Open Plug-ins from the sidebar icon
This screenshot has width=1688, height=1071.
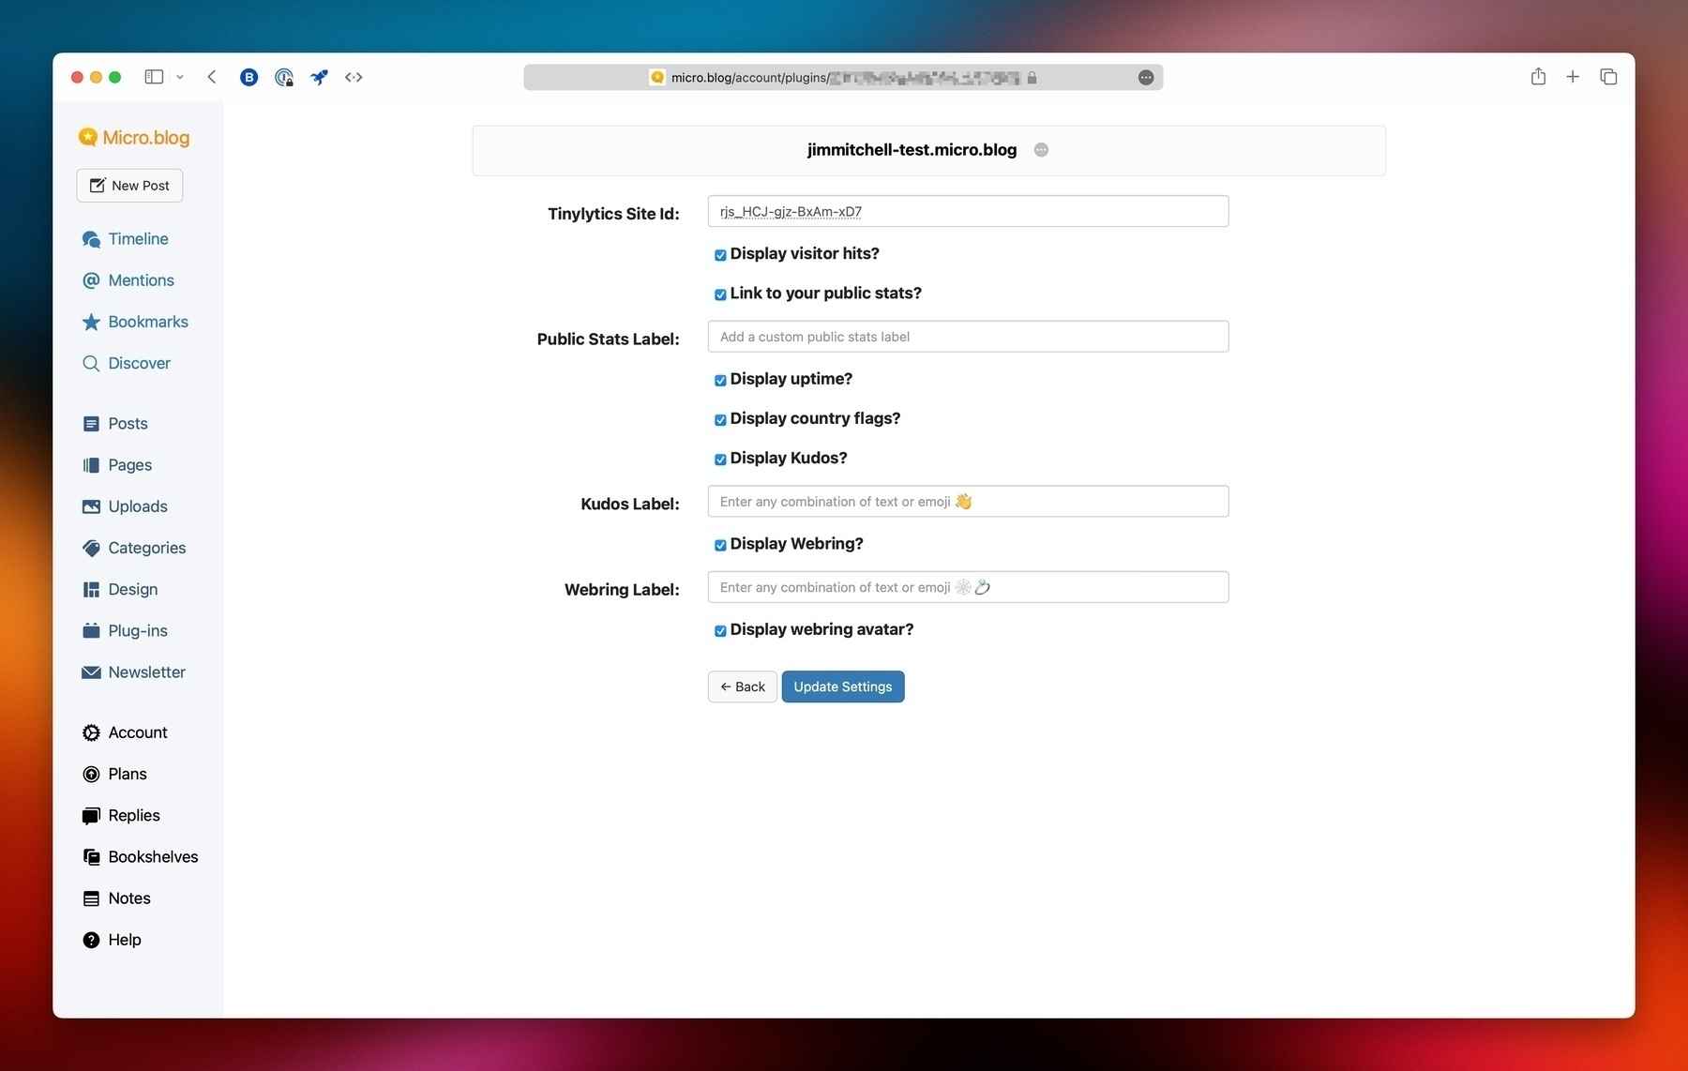click(91, 631)
